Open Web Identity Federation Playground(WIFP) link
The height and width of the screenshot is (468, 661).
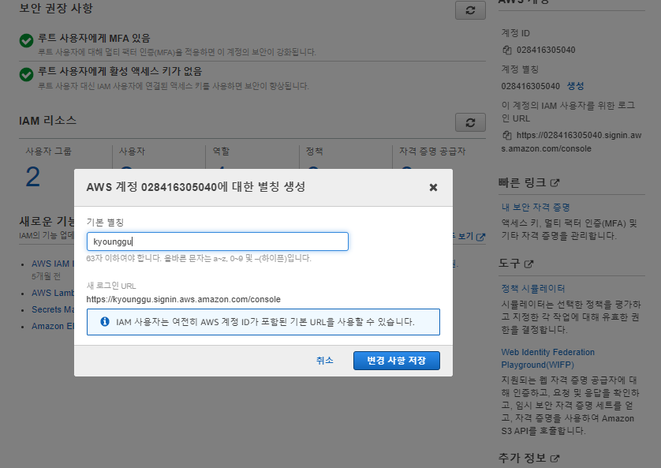click(x=547, y=358)
